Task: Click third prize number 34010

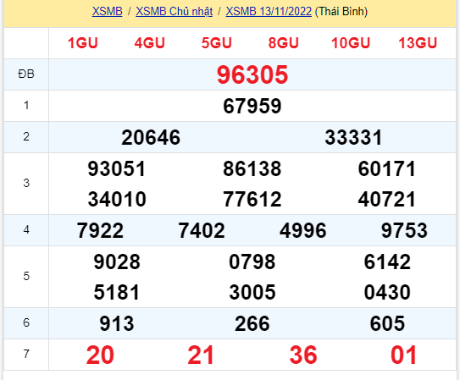Action: tap(117, 199)
